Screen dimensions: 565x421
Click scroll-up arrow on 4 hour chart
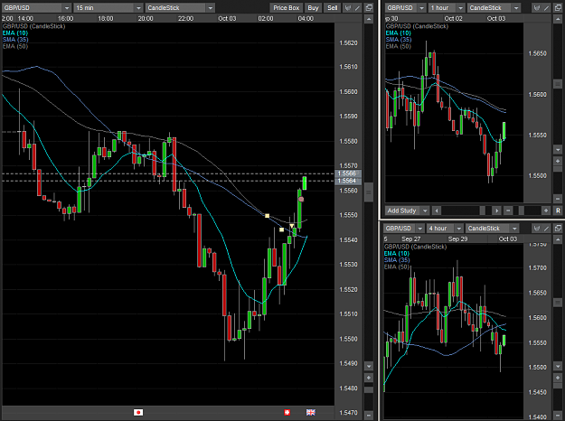coord(558,239)
